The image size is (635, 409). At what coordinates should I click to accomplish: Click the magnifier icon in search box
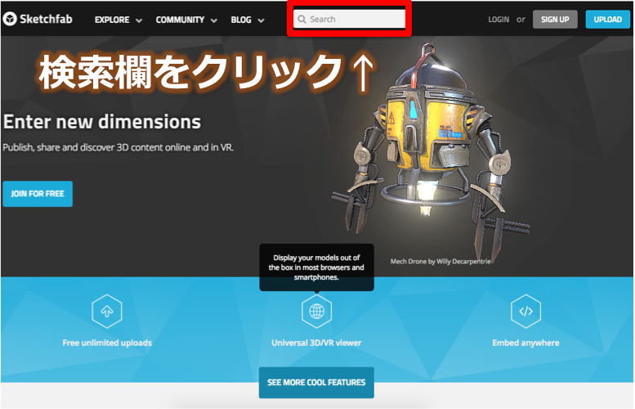click(302, 19)
